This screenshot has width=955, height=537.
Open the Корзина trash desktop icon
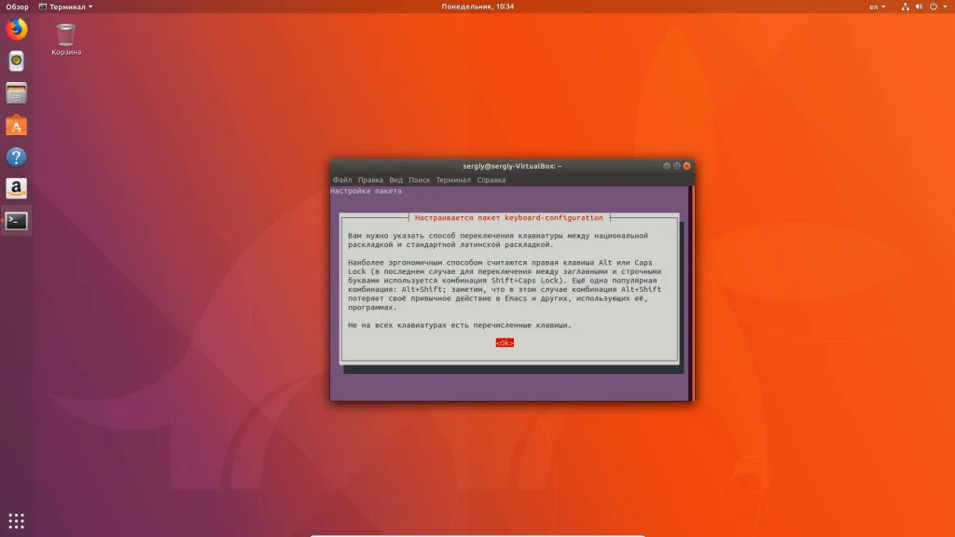tap(66, 39)
